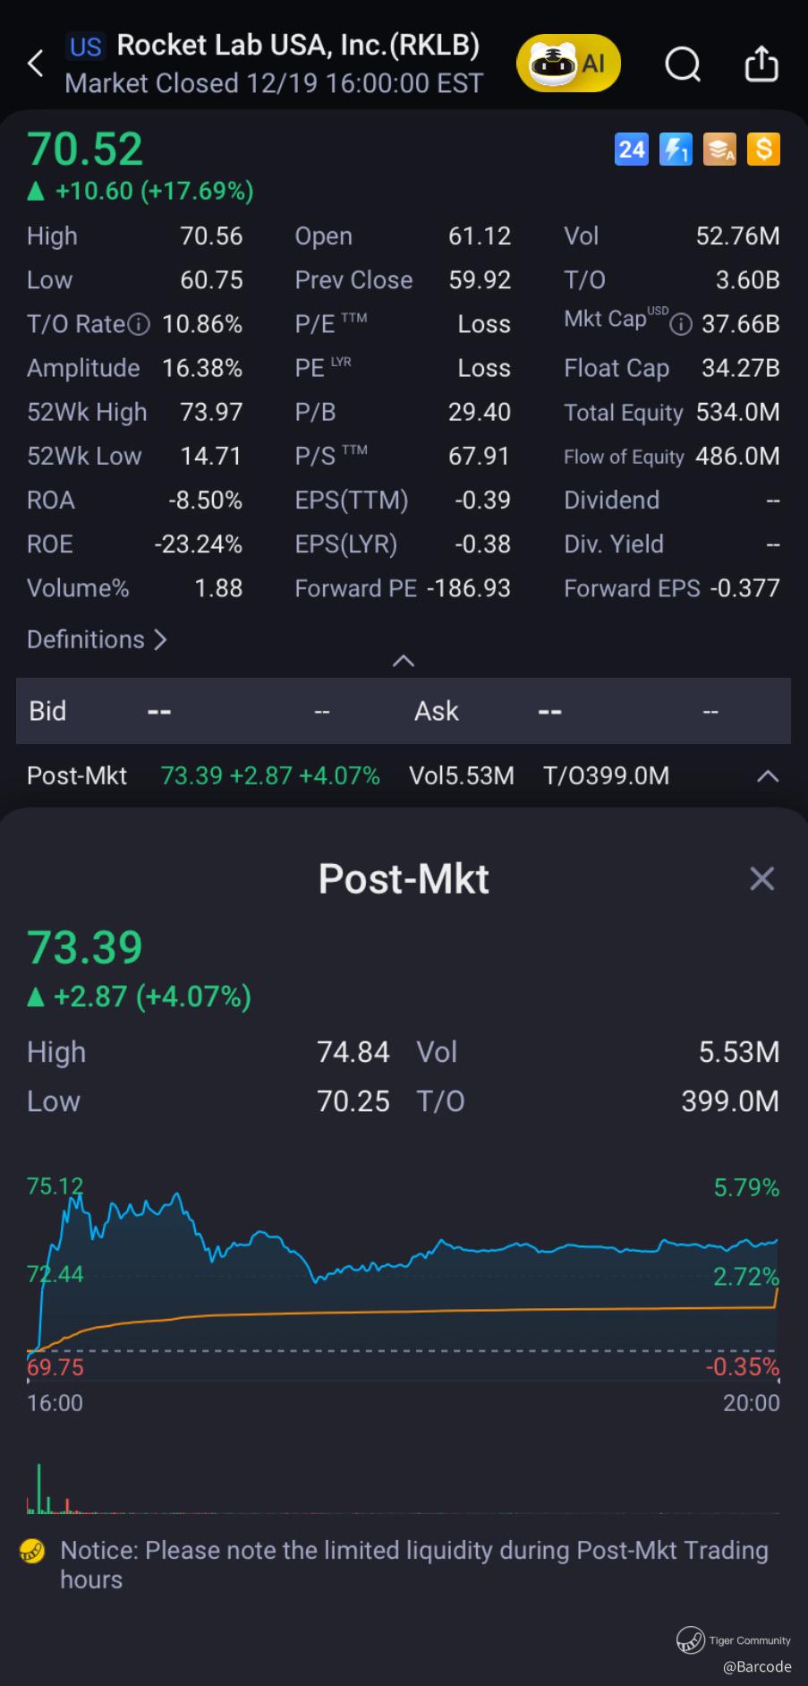
Task: Tap the Mkt Cap info icon
Action: pos(681,324)
